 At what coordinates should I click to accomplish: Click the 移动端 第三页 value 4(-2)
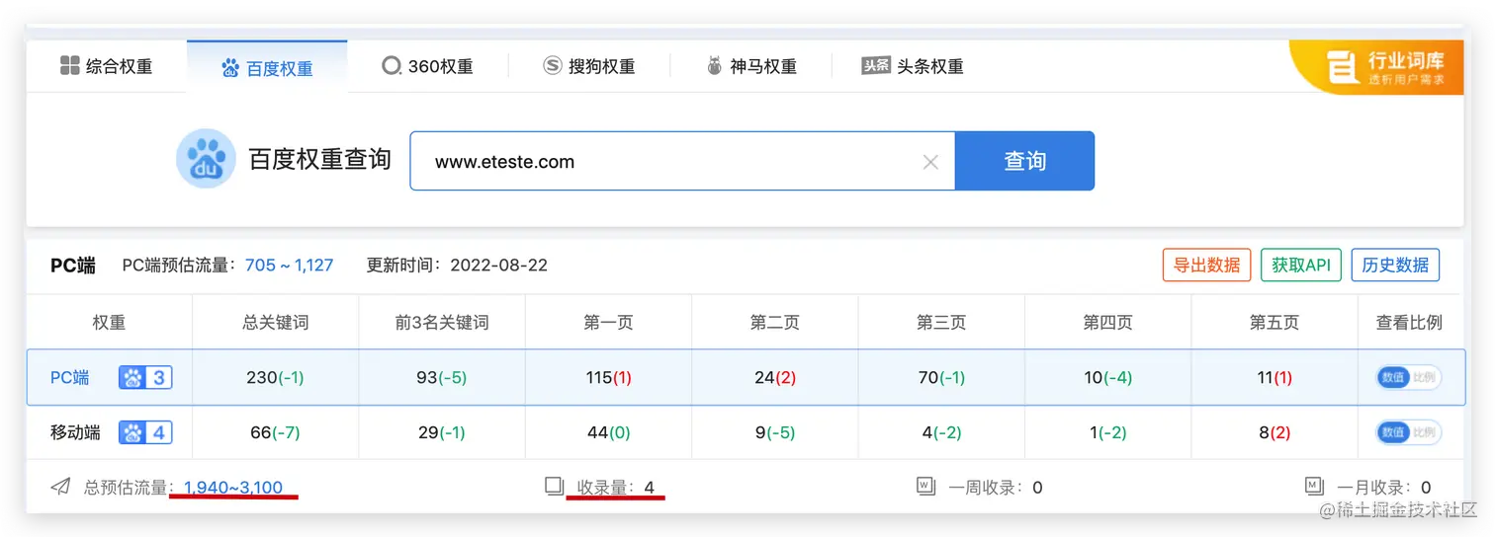tap(941, 432)
